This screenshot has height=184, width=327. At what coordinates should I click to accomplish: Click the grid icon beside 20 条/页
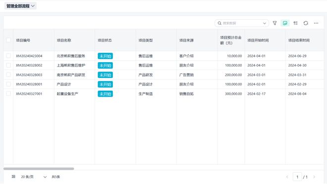(x=13, y=177)
